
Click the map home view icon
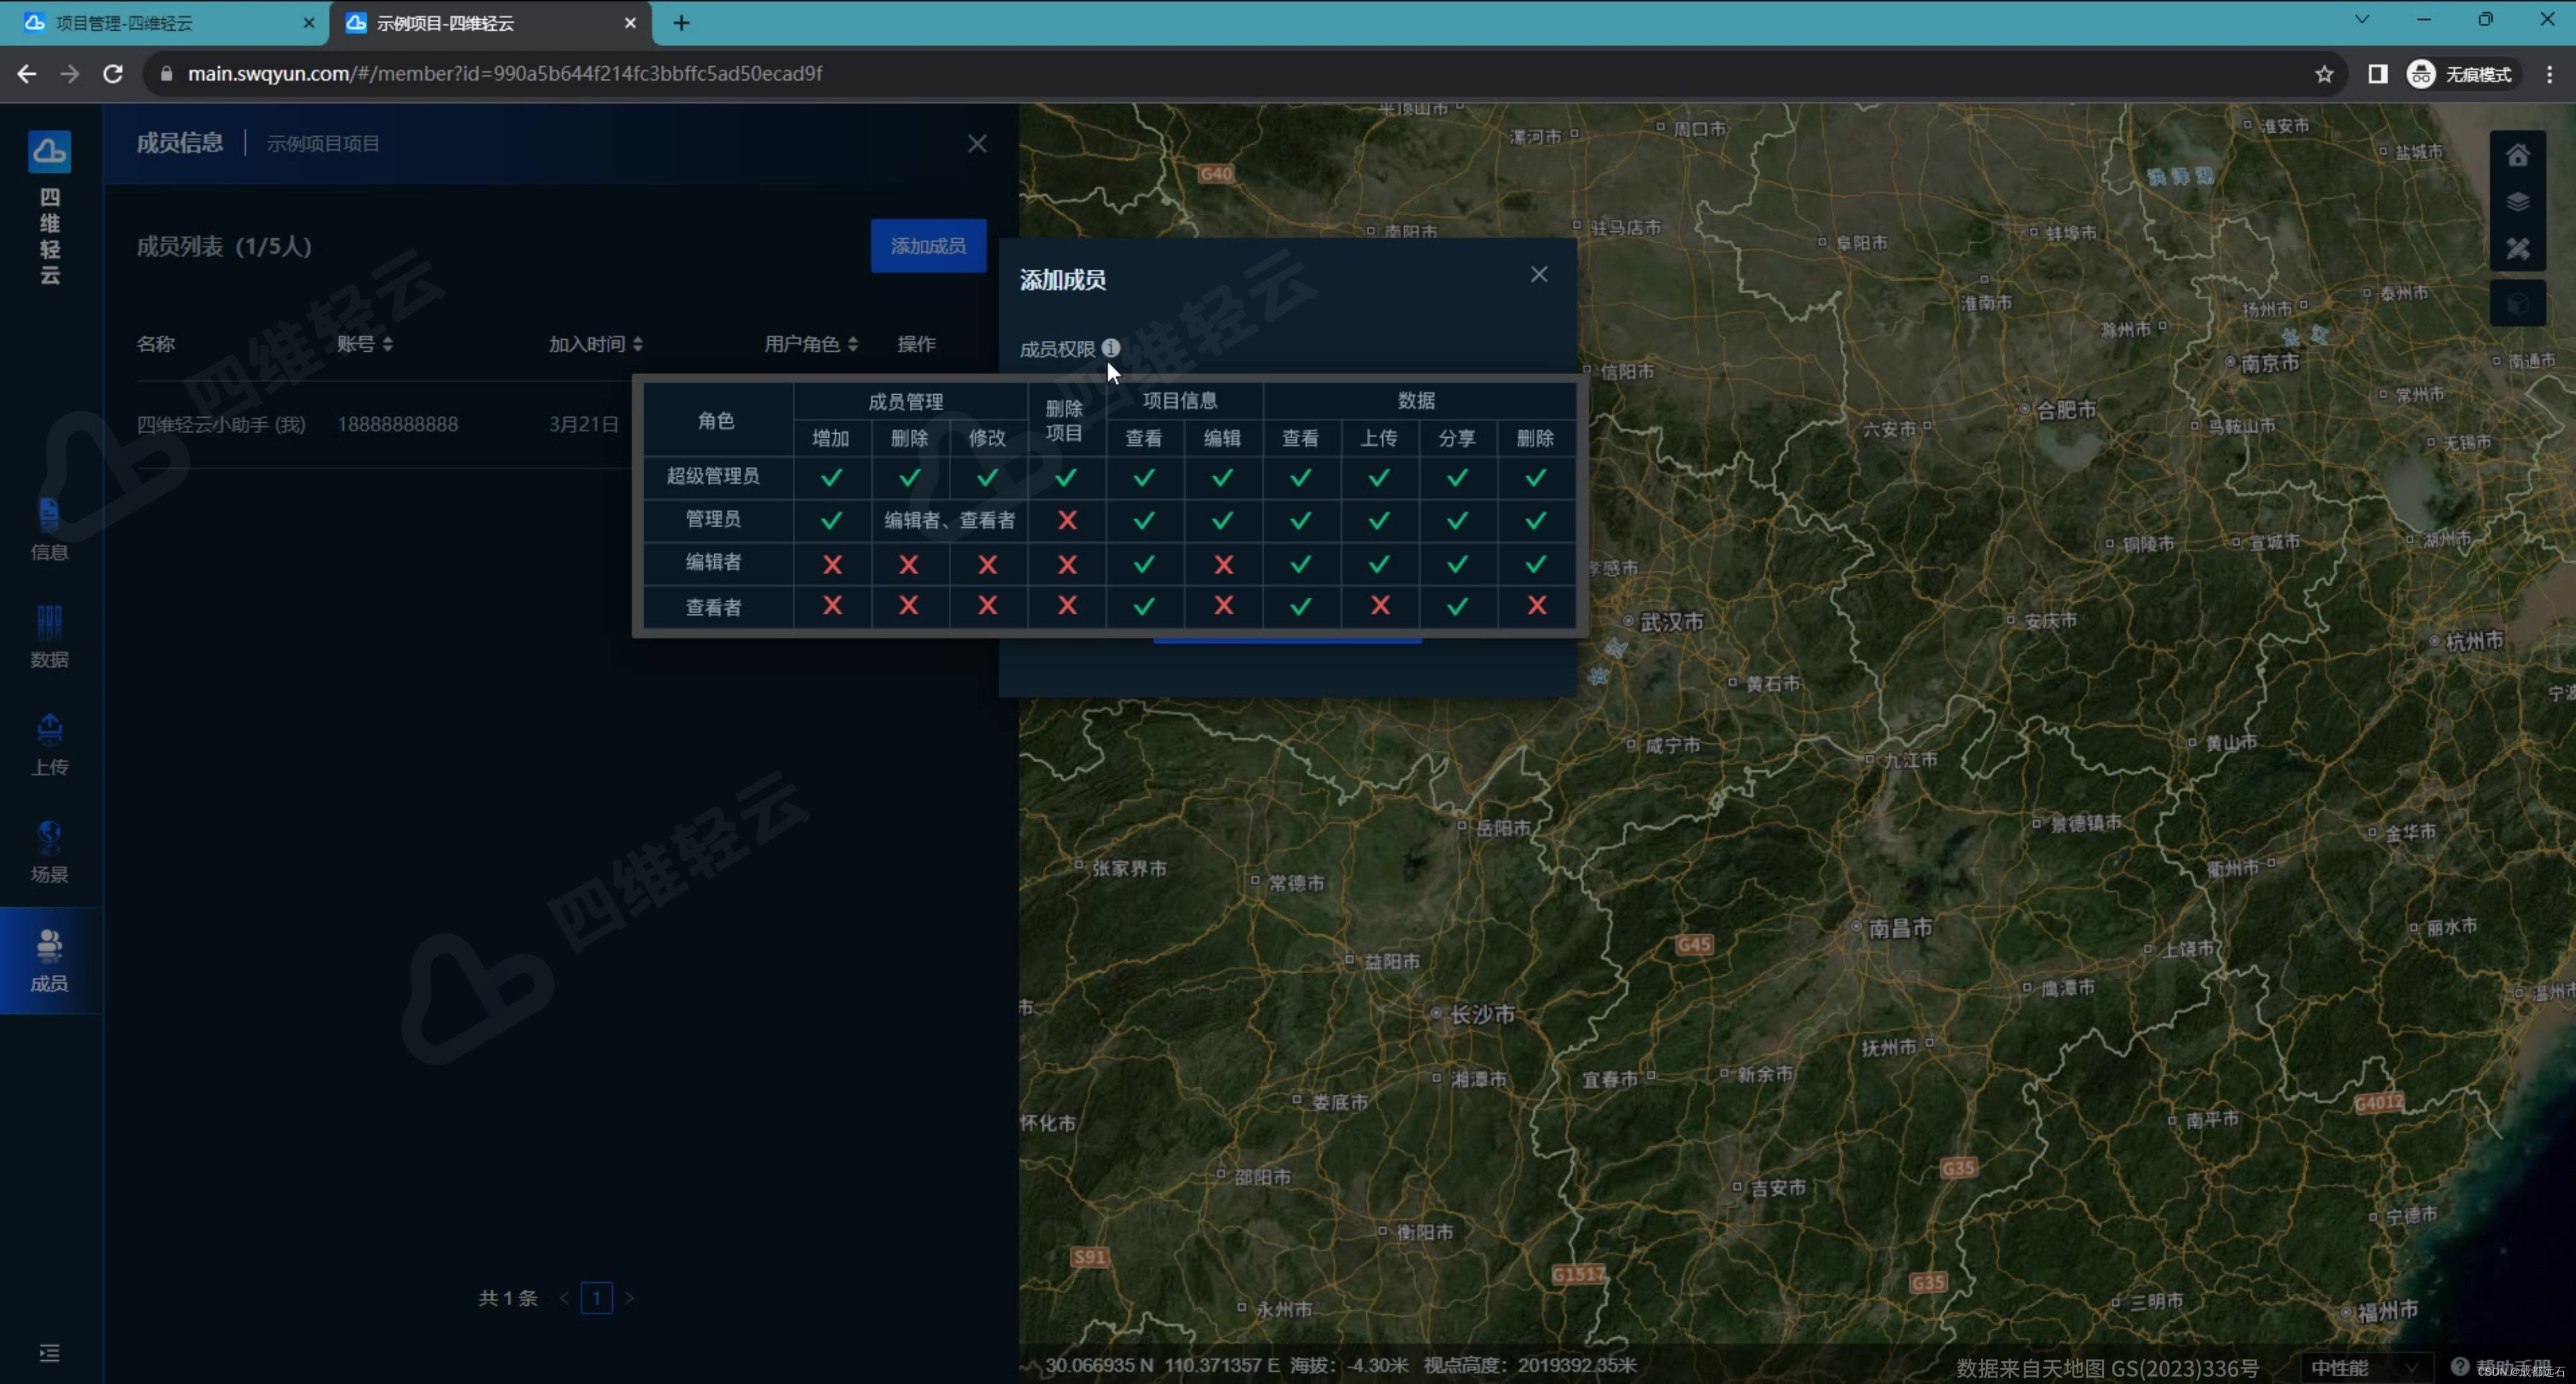pyautogui.click(x=2517, y=156)
